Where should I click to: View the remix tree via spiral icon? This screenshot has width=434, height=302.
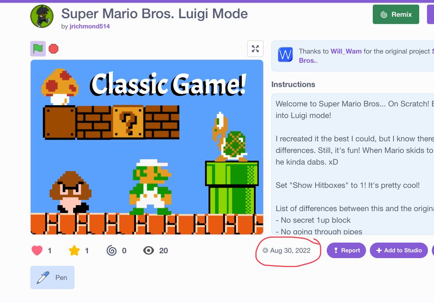click(112, 250)
